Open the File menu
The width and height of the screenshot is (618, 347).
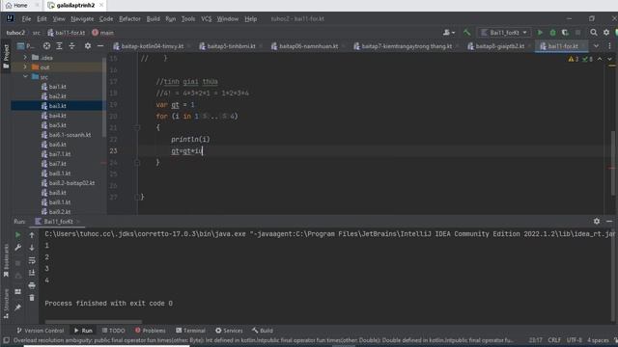pyautogui.click(x=26, y=18)
